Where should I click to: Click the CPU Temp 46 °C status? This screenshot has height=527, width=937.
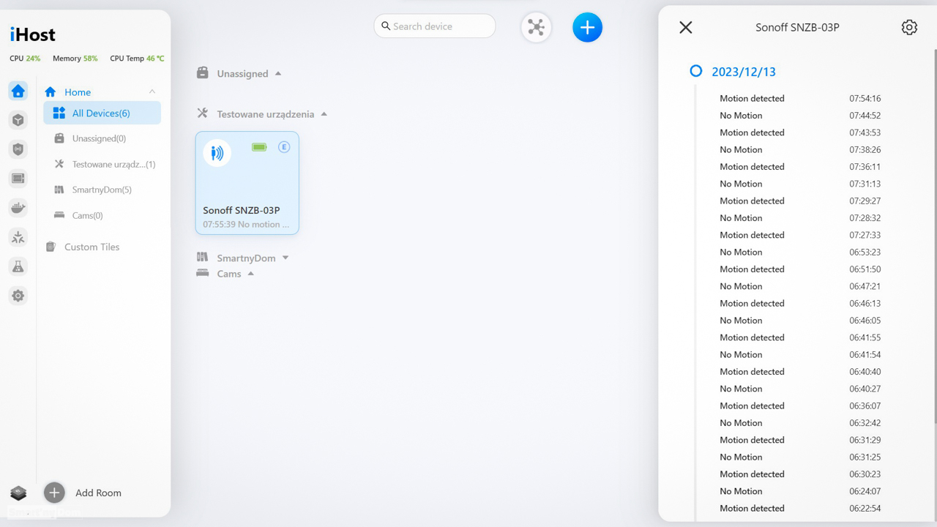point(137,58)
